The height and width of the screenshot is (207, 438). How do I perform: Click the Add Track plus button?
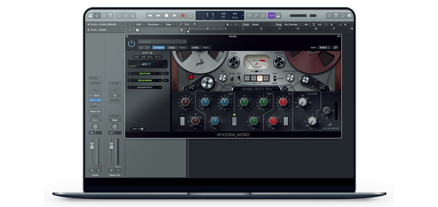(130, 30)
